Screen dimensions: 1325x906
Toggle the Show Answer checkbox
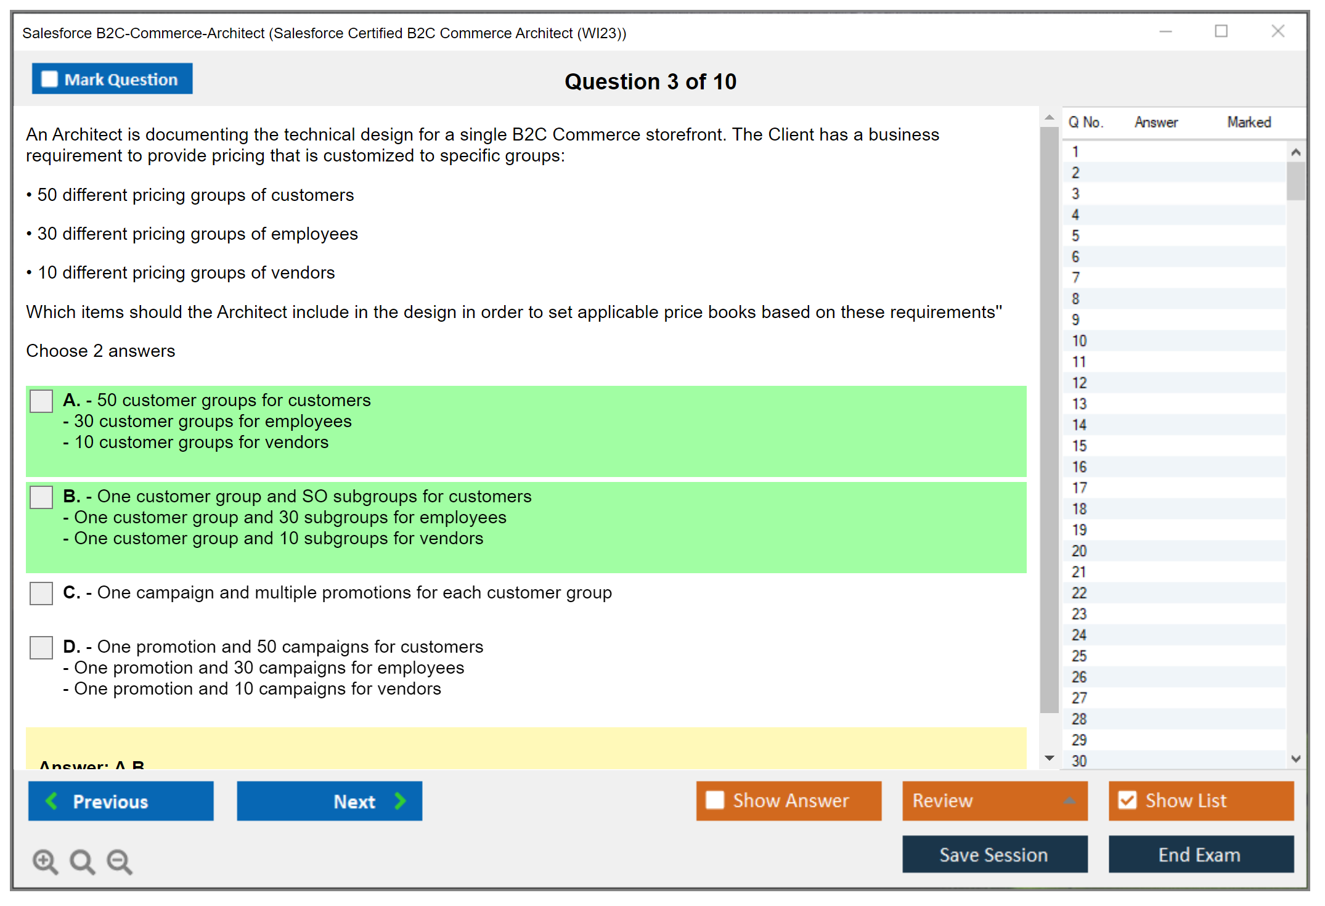[715, 800]
